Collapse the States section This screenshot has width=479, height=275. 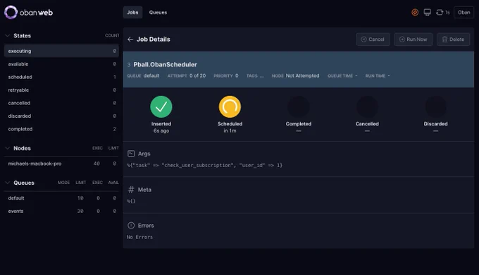point(8,36)
